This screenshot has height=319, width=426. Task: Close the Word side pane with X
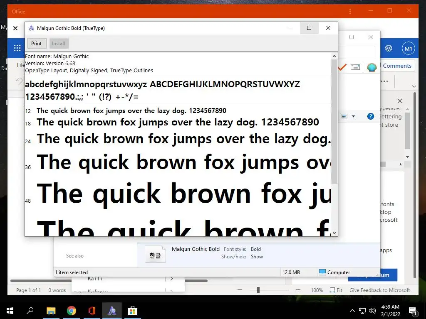point(400,101)
